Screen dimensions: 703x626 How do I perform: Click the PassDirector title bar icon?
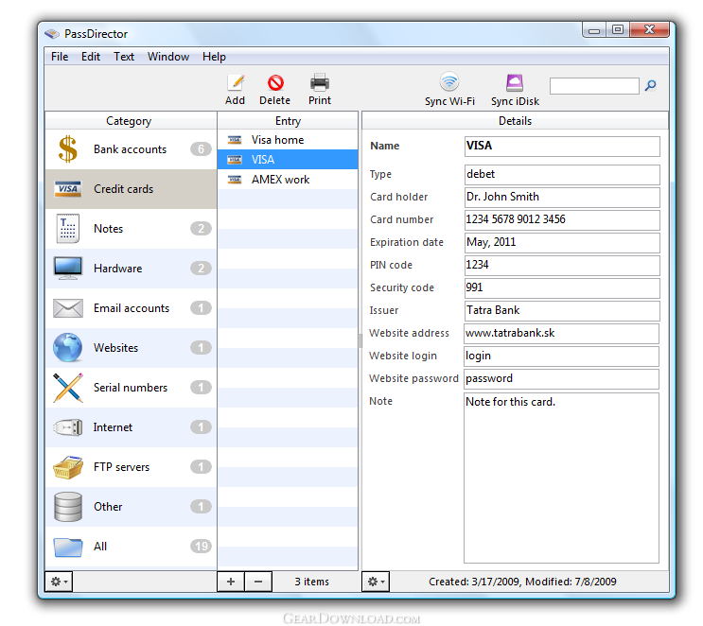click(52, 34)
